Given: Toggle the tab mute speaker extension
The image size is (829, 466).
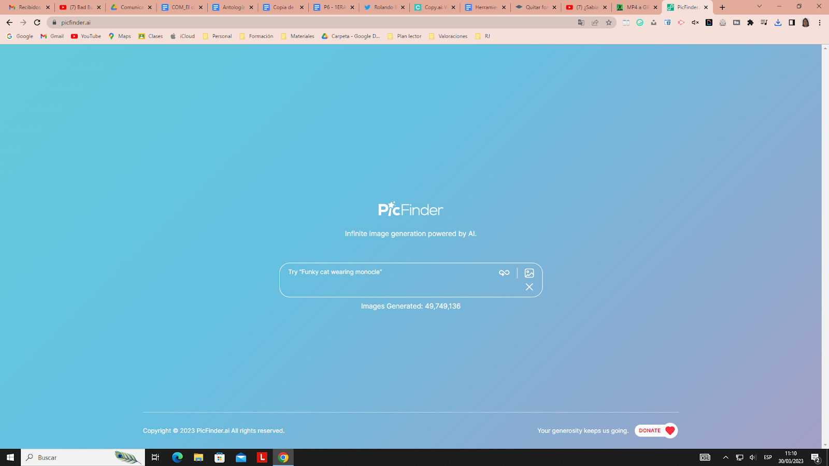Looking at the screenshot, I should coord(695,22).
